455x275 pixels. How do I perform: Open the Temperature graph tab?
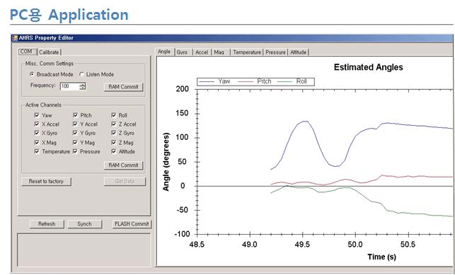[247, 52]
